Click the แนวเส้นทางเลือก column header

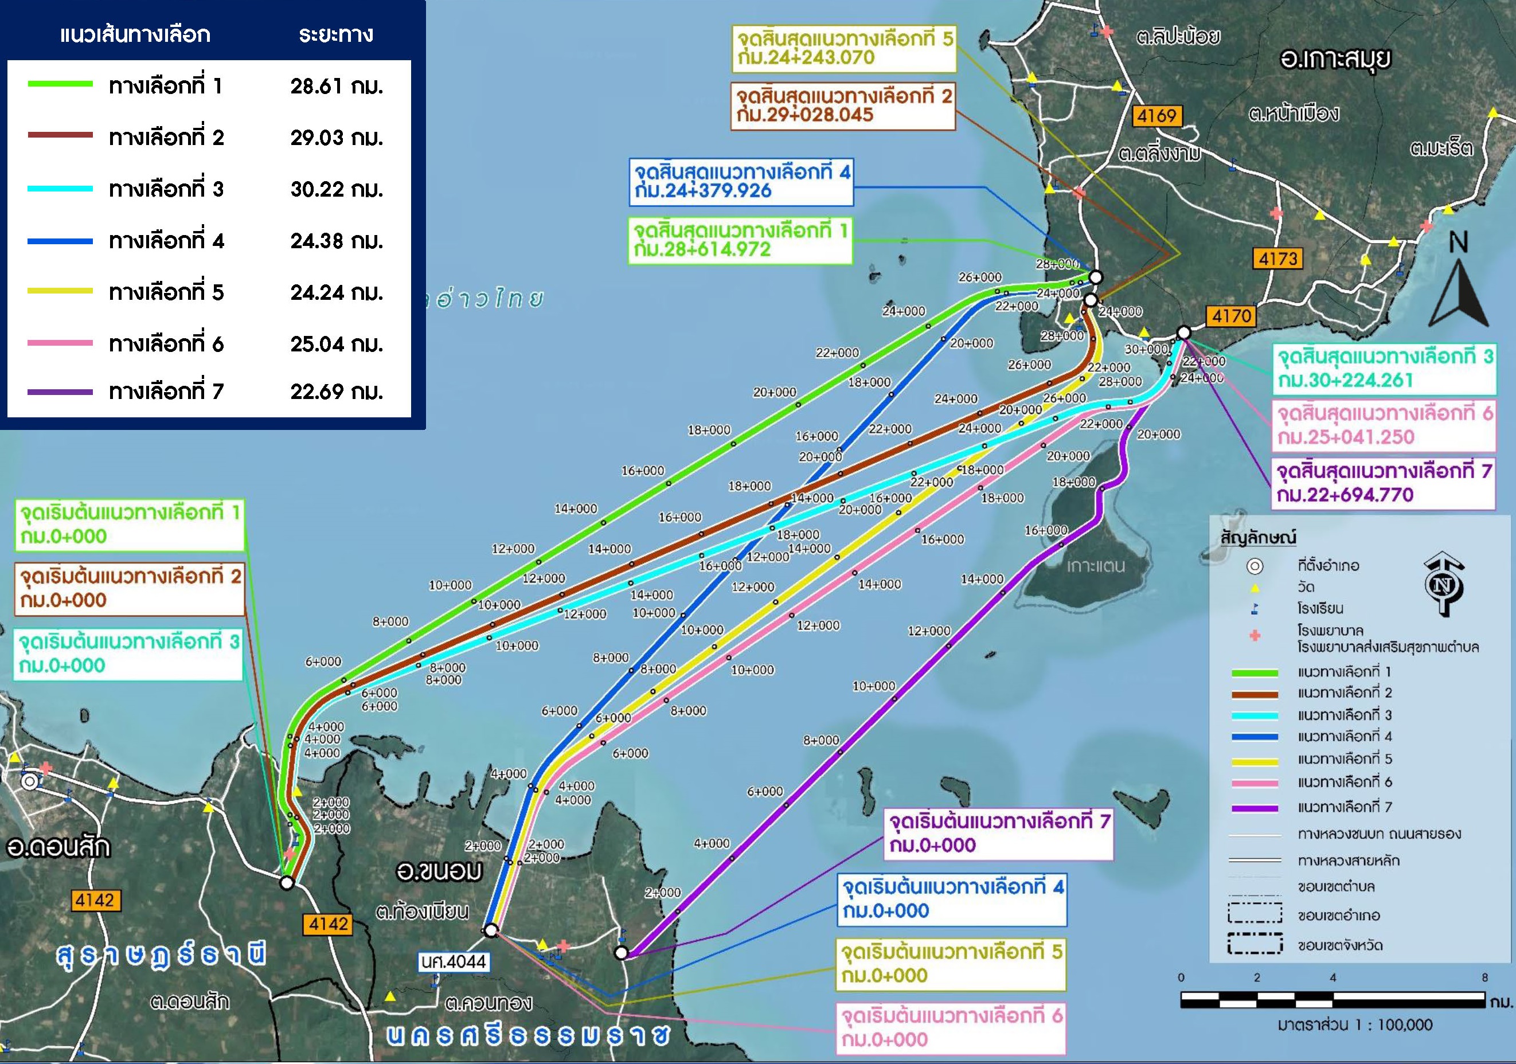135,34
